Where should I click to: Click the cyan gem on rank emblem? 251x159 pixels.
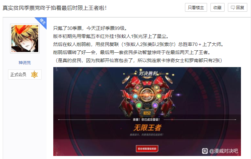click(x=135, y=96)
